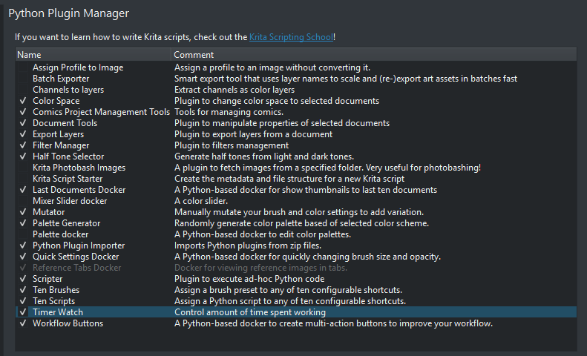This screenshot has height=356, width=587.
Task: Uncheck the Color Space plugin
Action: (x=23, y=101)
